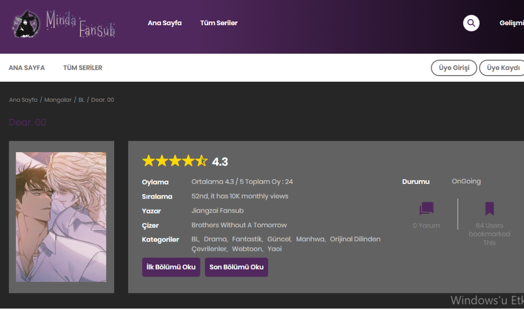Click the İlk Bölümü Oku button
The height and width of the screenshot is (309, 524).
tap(171, 267)
